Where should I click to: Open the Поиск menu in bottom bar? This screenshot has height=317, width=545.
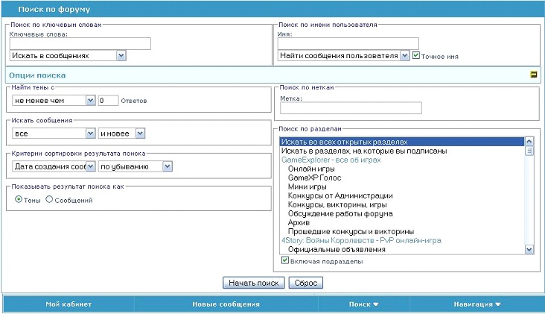point(363,304)
